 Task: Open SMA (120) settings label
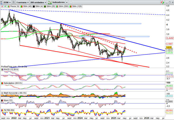pyautogui.click(x=77, y=6)
